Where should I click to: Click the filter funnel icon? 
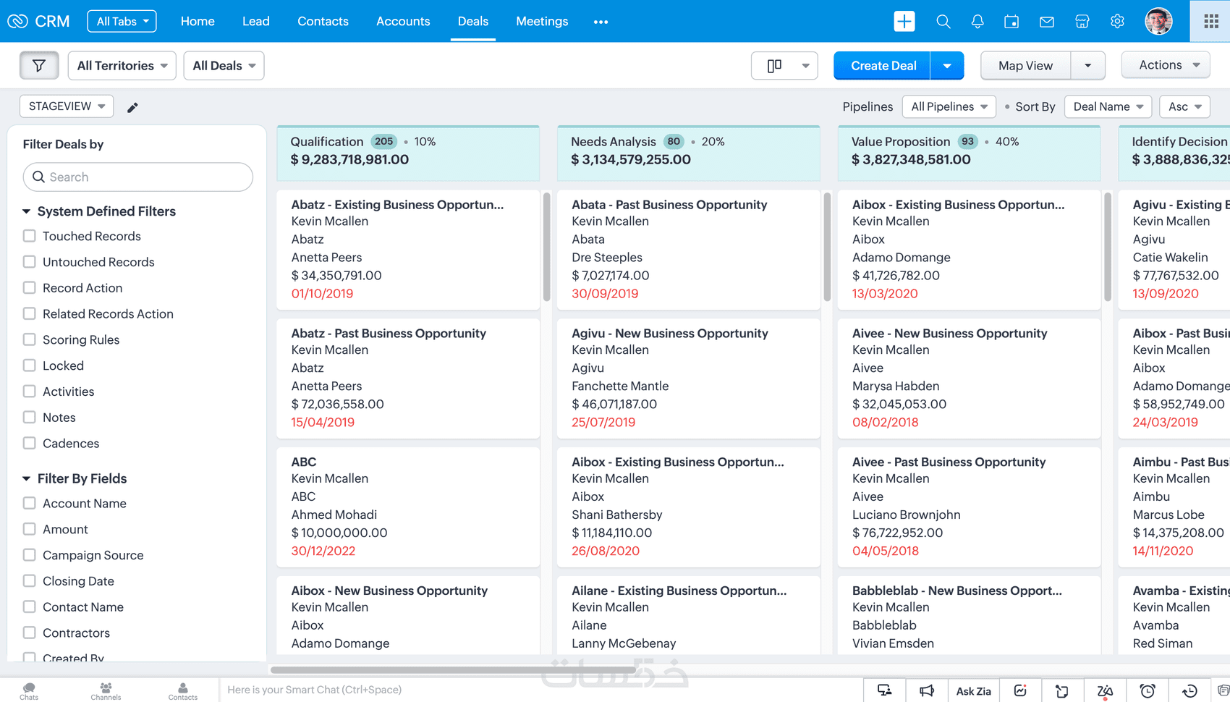point(39,66)
